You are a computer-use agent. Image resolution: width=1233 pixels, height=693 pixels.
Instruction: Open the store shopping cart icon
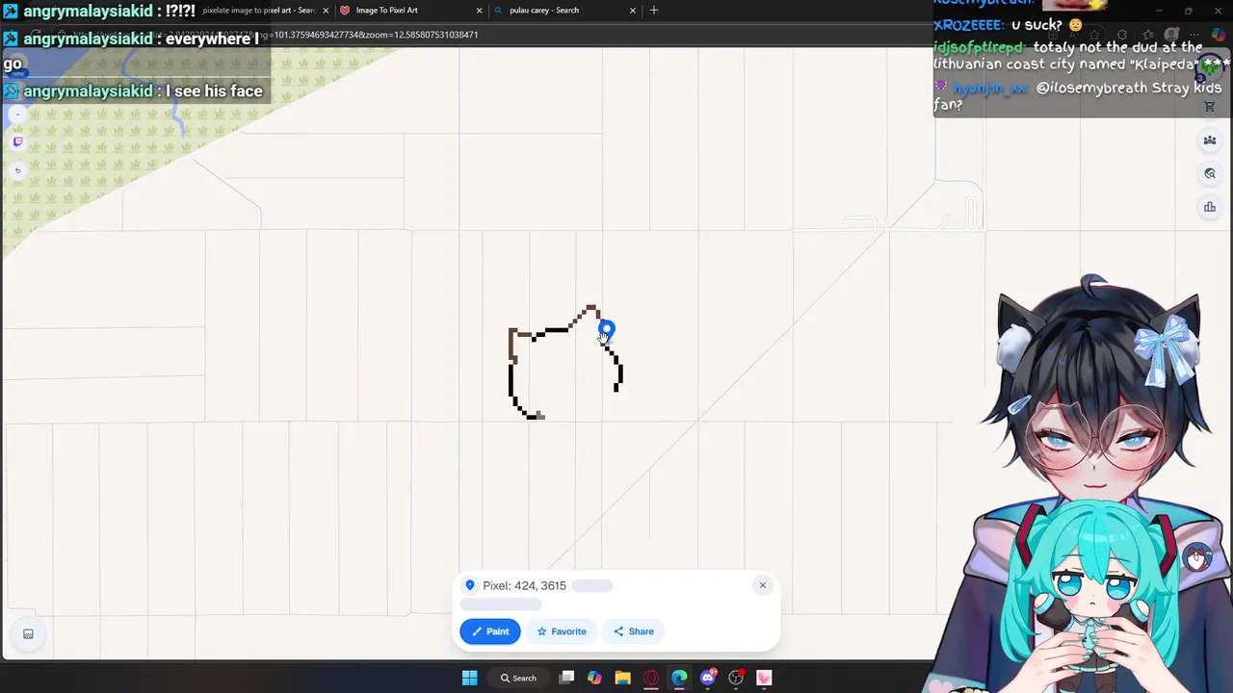coord(1210,107)
